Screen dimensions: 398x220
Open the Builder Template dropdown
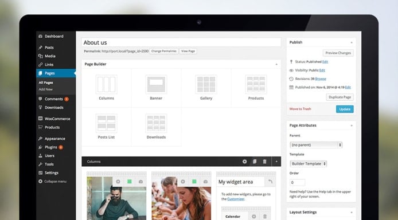[x=308, y=164]
